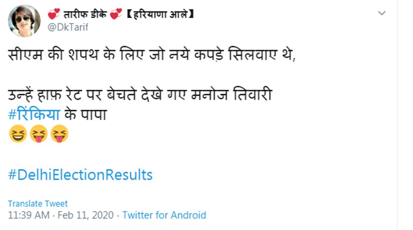Viewport: 413px width, 230px height.
Task: Click Translate Tweet
Action: (x=38, y=204)
